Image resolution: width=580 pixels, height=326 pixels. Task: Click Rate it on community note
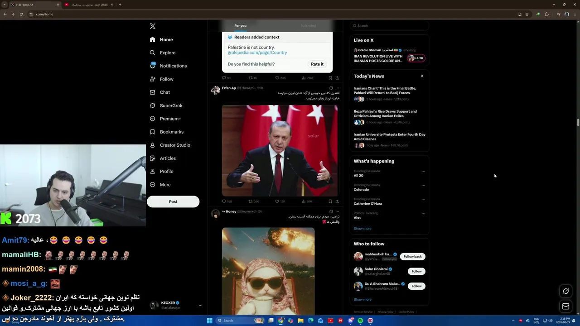[x=317, y=64]
